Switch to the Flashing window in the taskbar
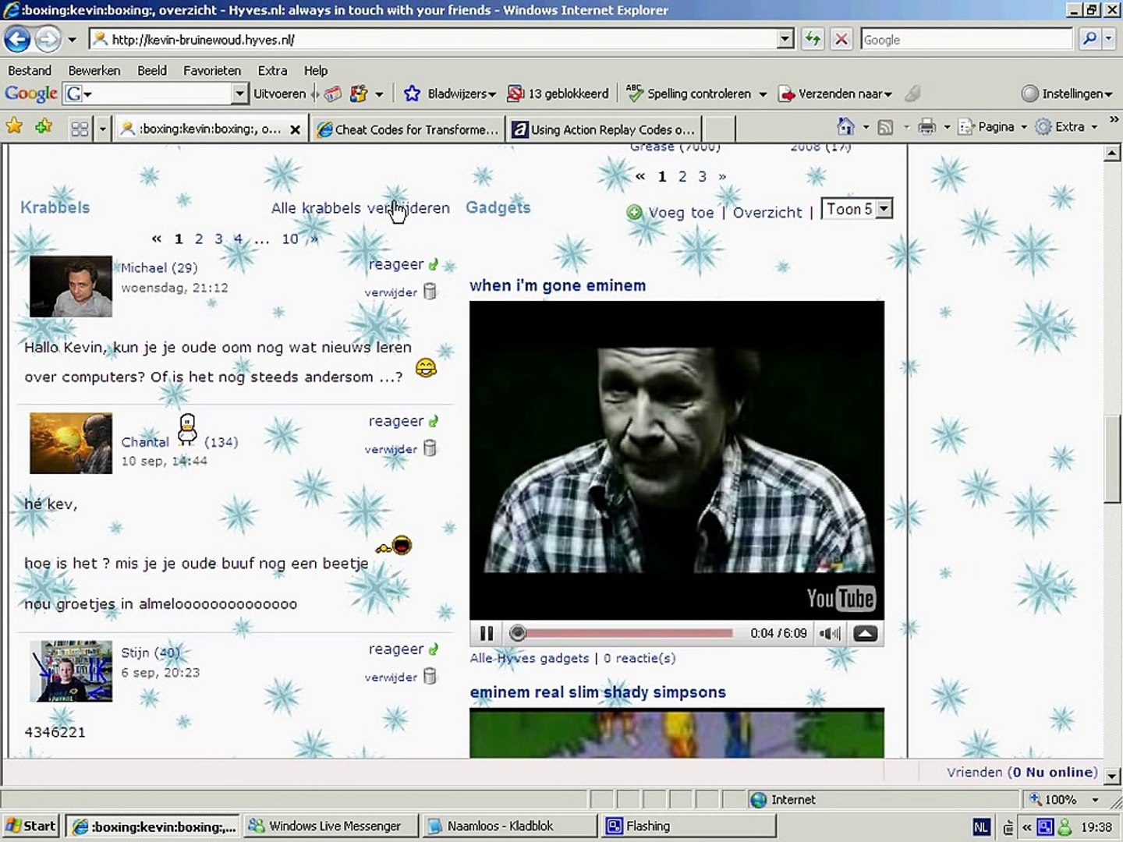 pos(689,826)
